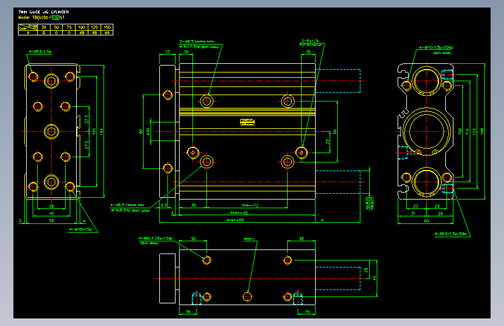
Task: Click the '144' dimension in left view
Action: [102, 131]
